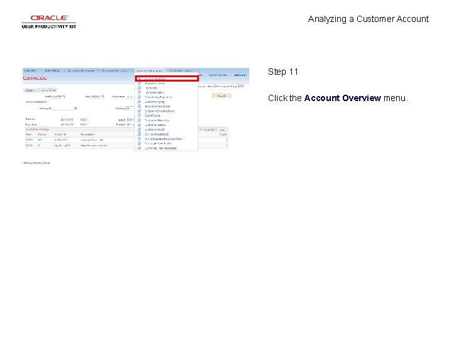452x339 pixels.
Task: Click the Period column header
Action: [x=42, y=134]
